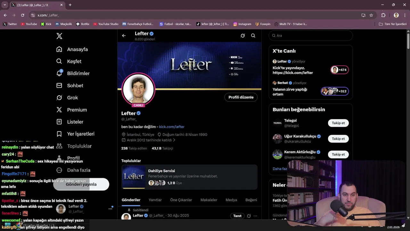Open Telegol profile avatar

[277, 123]
